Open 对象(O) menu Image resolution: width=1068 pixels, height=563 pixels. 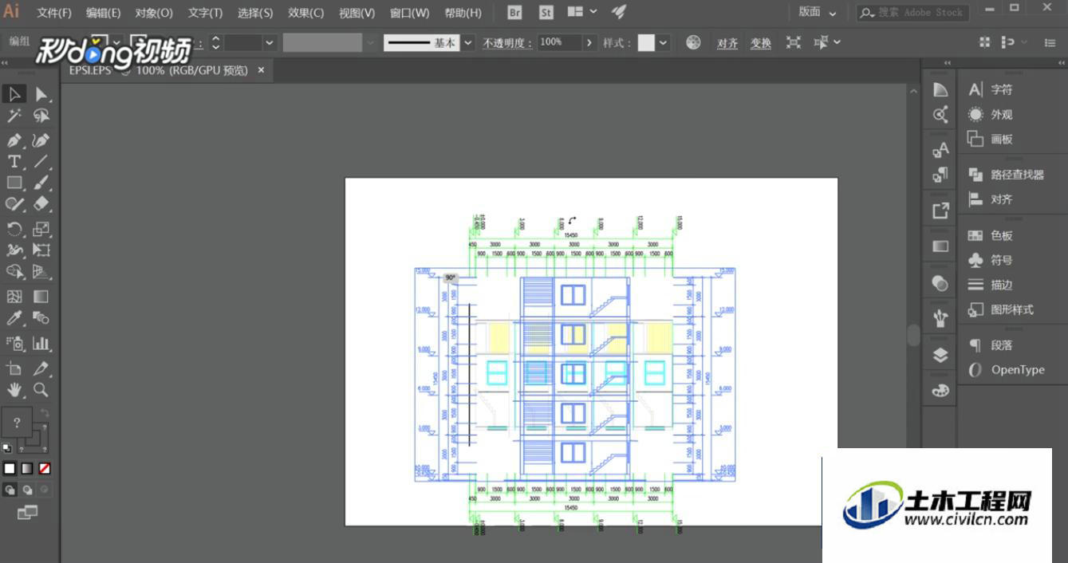[x=154, y=13]
